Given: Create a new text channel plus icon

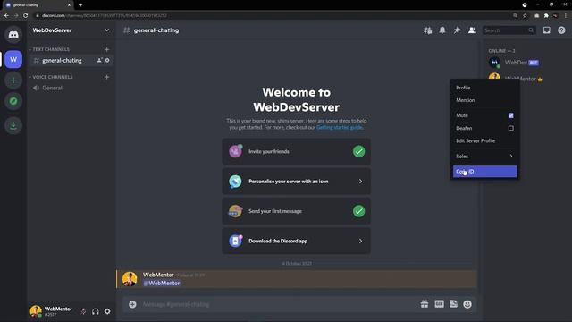Looking at the screenshot, I should tap(106, 49).
